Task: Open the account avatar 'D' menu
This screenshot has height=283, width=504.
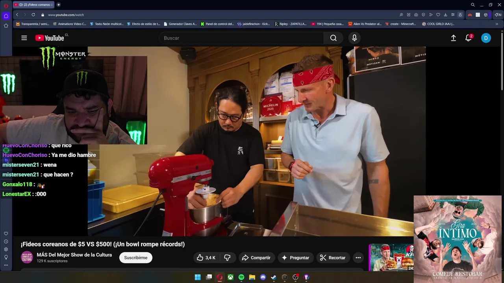Action: coord(486,38)
